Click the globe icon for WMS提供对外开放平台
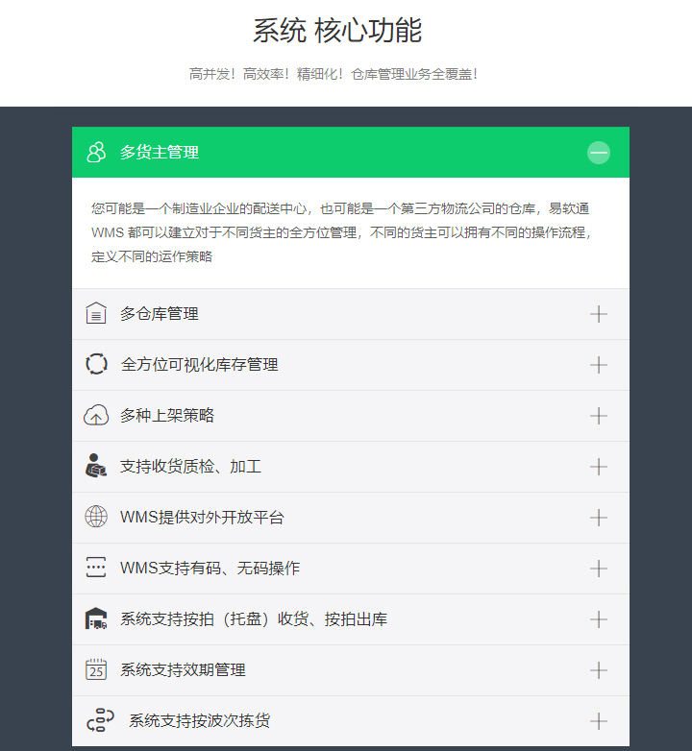The width and height of the screenshot is (692, 751). (x=96, y=517)
